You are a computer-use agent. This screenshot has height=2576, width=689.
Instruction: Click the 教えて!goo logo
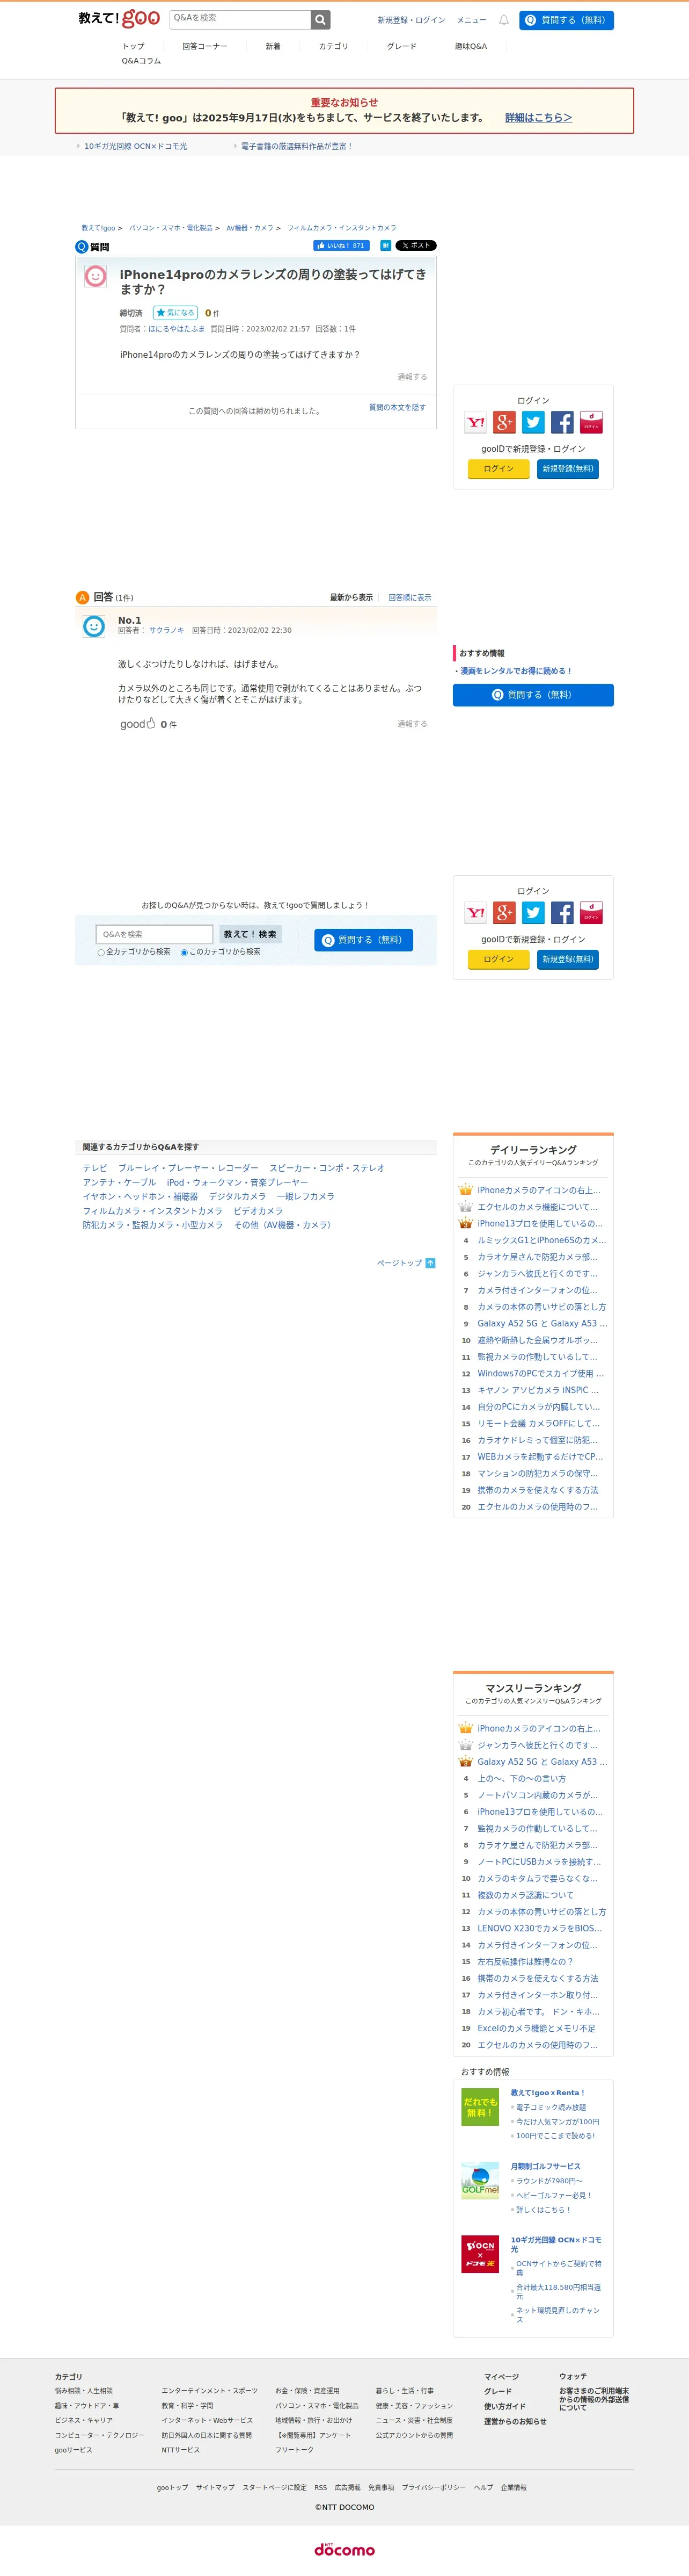[119, 18]
